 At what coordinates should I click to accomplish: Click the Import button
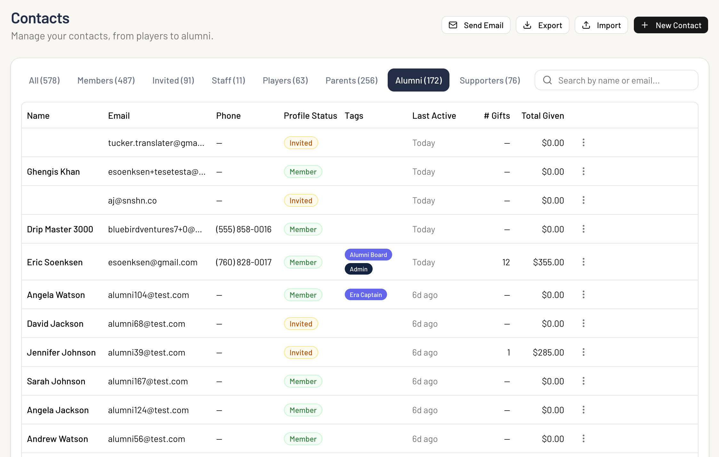coord(601,25)
